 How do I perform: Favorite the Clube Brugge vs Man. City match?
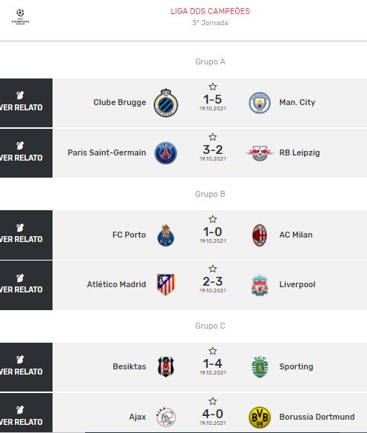[x=212, y=87]
